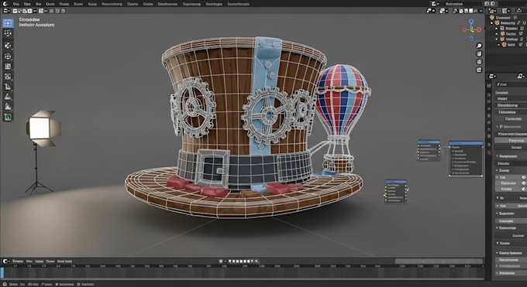Open the Outliner editor type dropdown

click(x=493, y=11)
